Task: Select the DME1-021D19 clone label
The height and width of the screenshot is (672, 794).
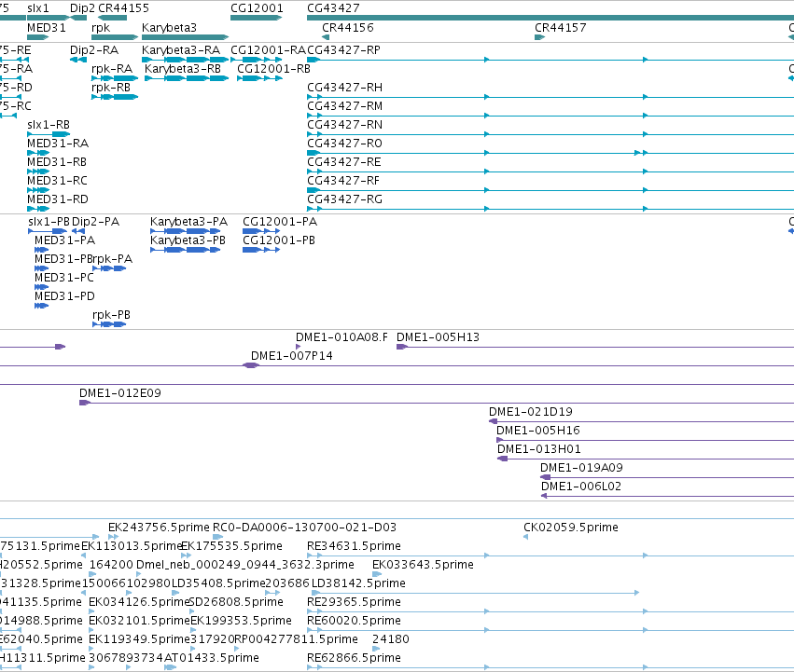Action: (x=531, y=412)
